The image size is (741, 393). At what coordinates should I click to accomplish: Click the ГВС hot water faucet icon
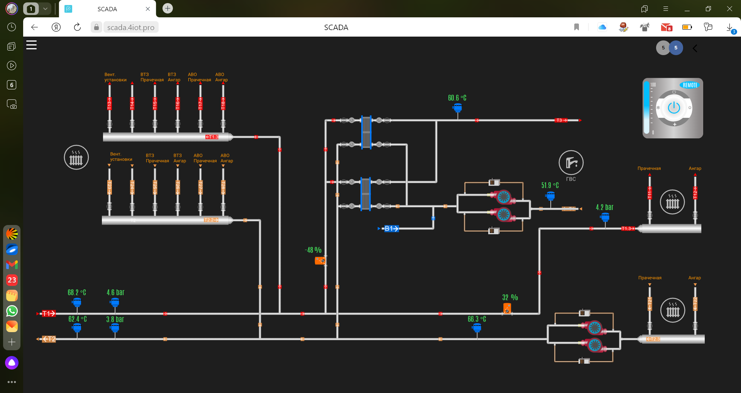pos(571,163)
